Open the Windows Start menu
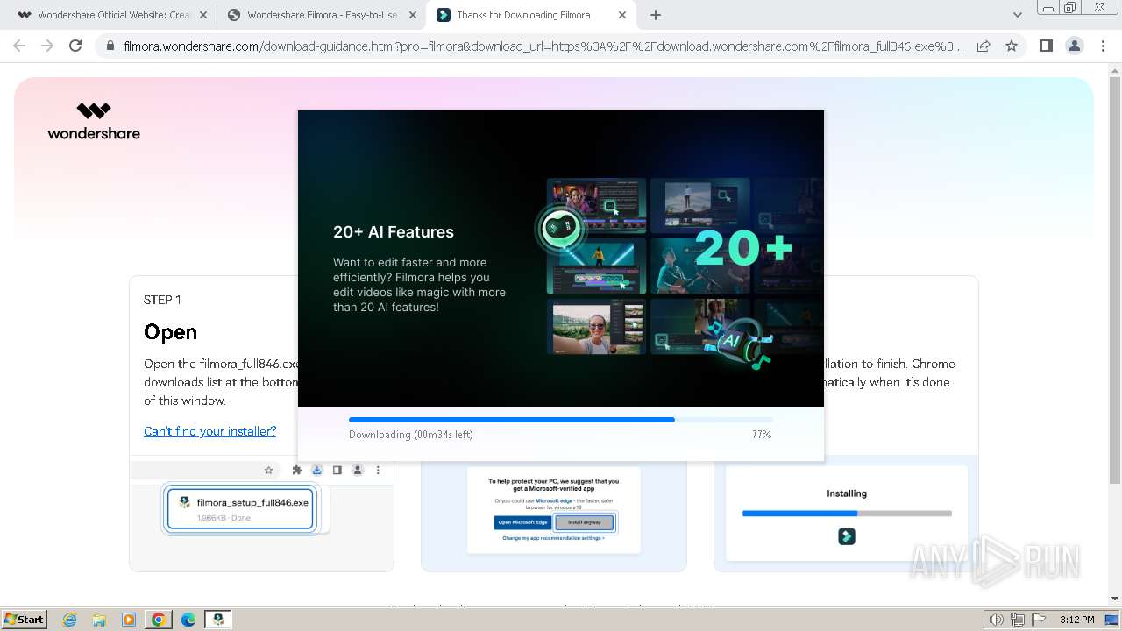This screenshot has height=631, width=1122. coord(25,620)
